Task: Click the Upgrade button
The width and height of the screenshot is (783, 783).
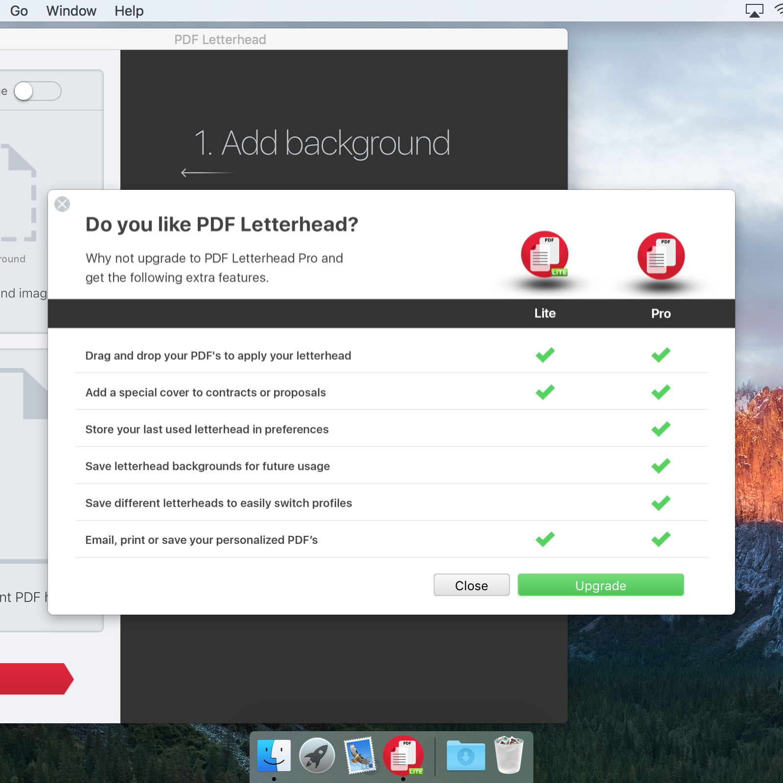Action: pos(600,585)
